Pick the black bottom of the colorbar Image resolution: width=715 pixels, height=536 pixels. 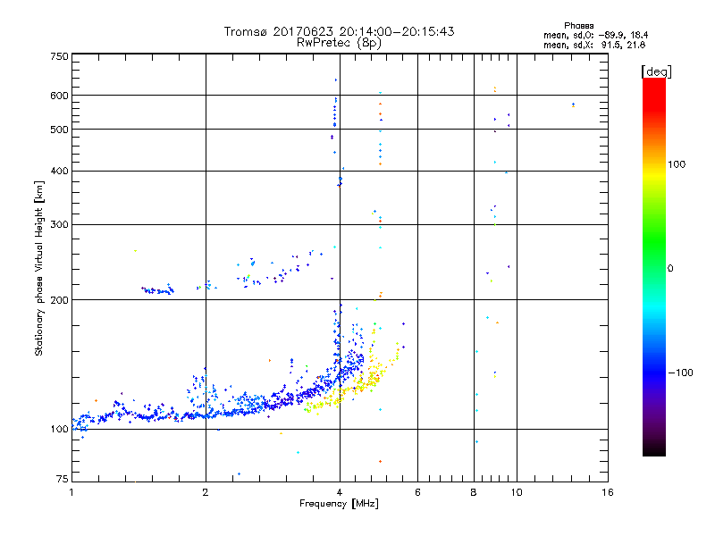(654, 451)
